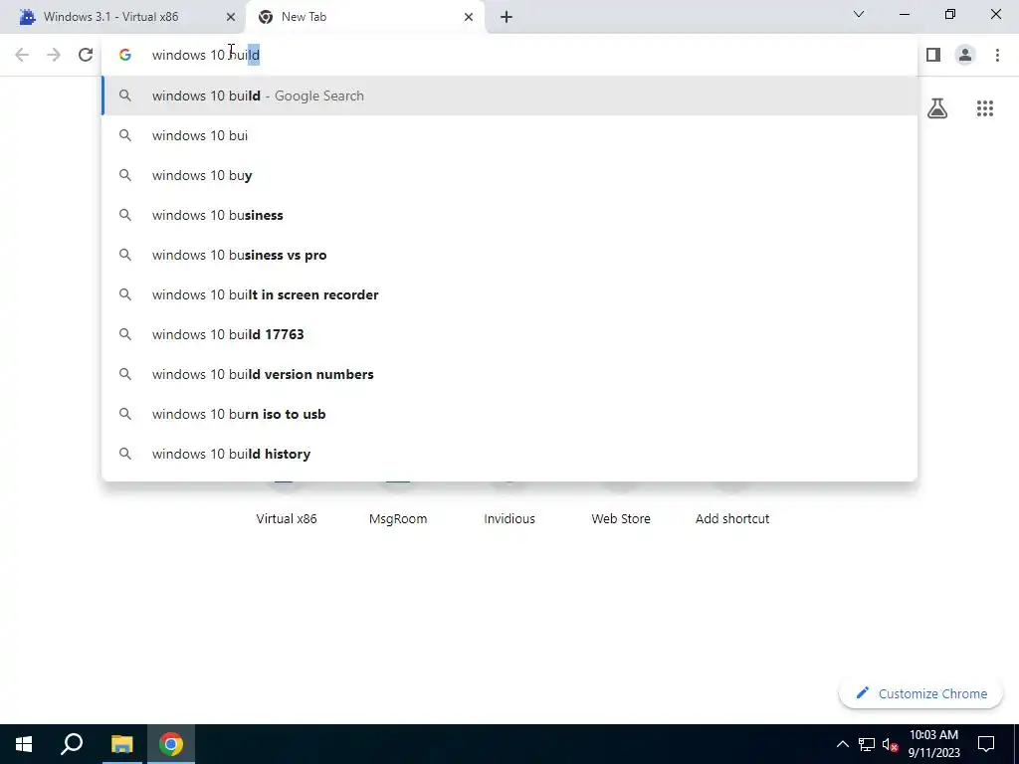1019x764 pixels.
Task: Pick 'windows 10 built in screen recorder'
Action: tap(509, 294)
